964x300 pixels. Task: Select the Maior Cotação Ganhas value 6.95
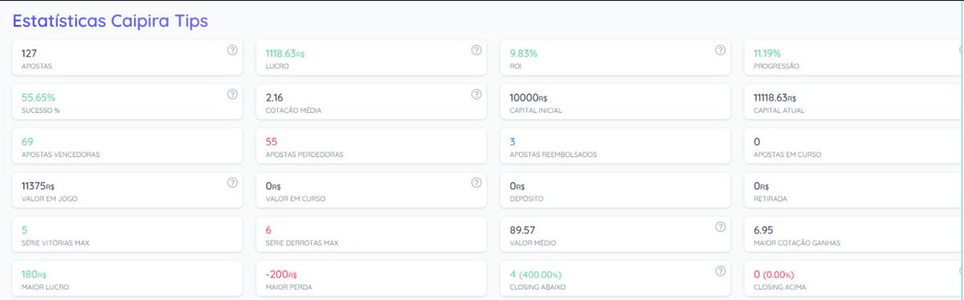tap(763, 229)
